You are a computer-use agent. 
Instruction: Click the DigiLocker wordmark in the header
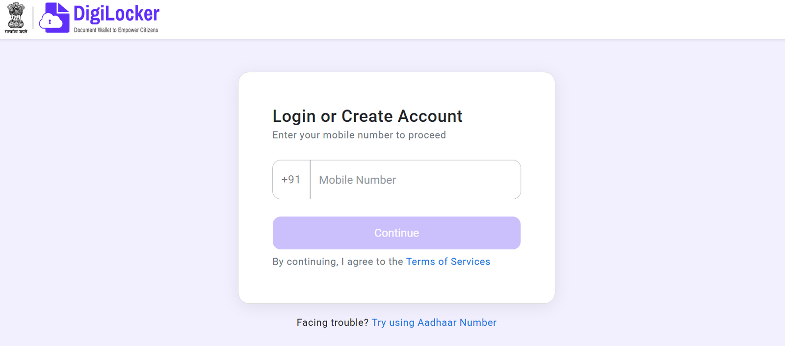click(x=116, y=14)
